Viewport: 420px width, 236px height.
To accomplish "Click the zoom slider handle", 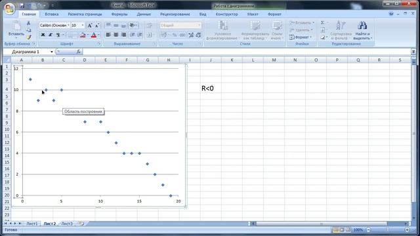I will point(388,230).
